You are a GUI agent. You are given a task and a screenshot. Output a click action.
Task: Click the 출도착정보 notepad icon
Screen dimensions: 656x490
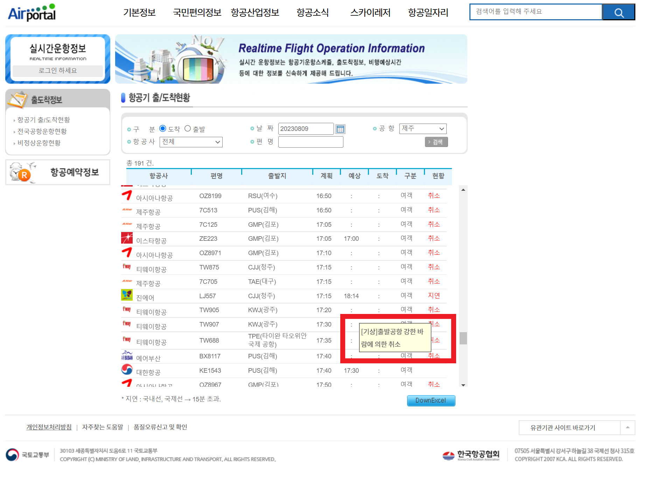[18, 100]
